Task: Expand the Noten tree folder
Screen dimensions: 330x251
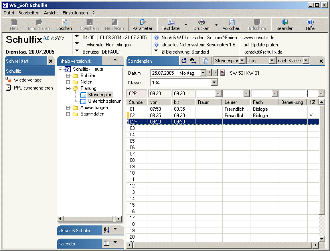Action: [68, 82]
